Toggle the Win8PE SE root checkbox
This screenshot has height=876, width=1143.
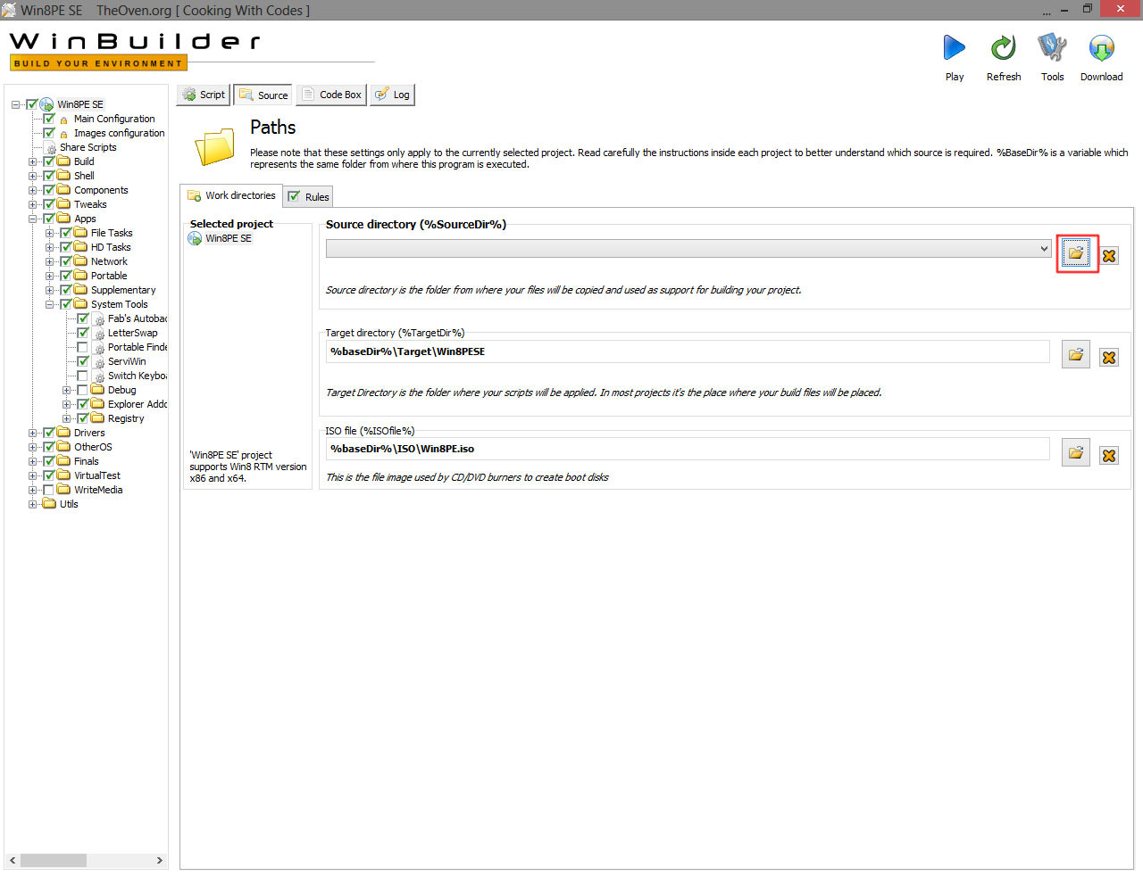[x=32, y=104]
